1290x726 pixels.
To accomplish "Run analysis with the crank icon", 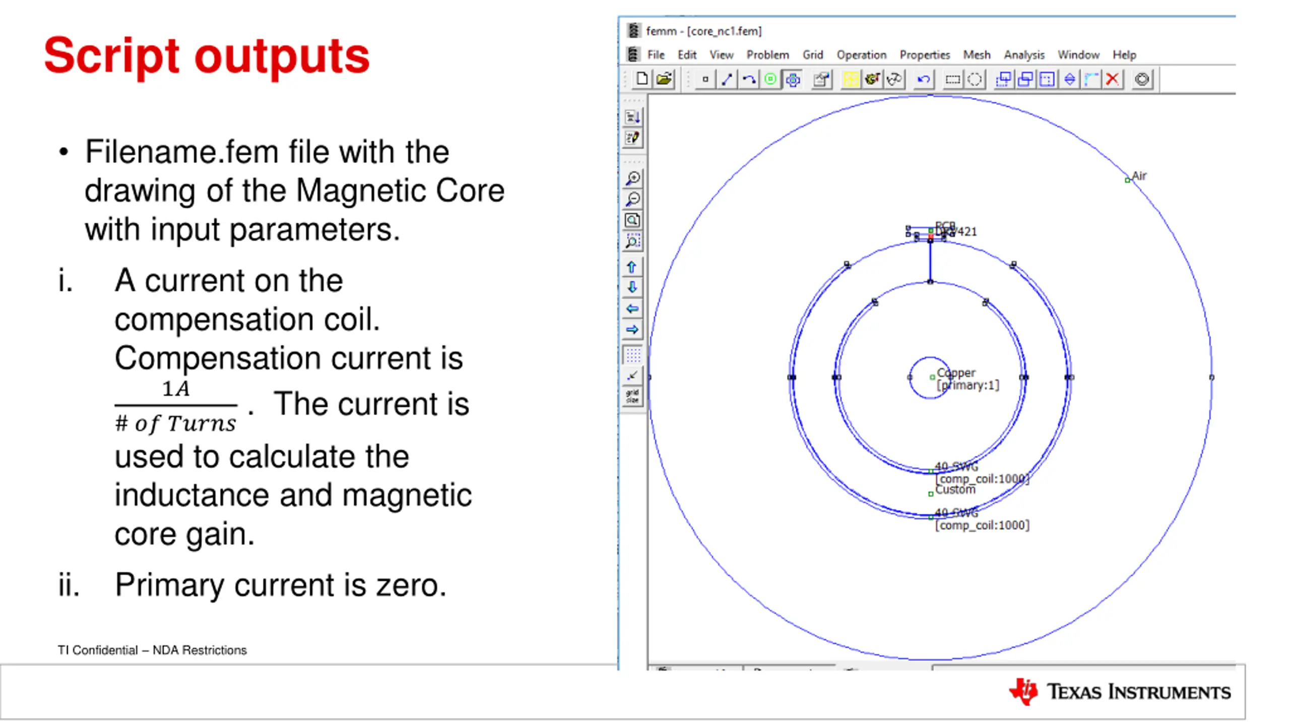I will 872,79.
